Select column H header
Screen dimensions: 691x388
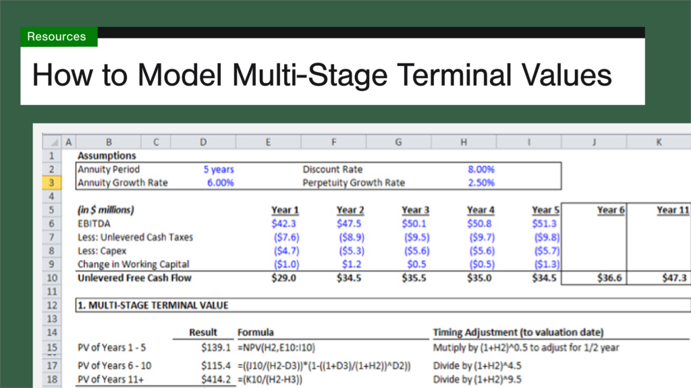[463, 142]
